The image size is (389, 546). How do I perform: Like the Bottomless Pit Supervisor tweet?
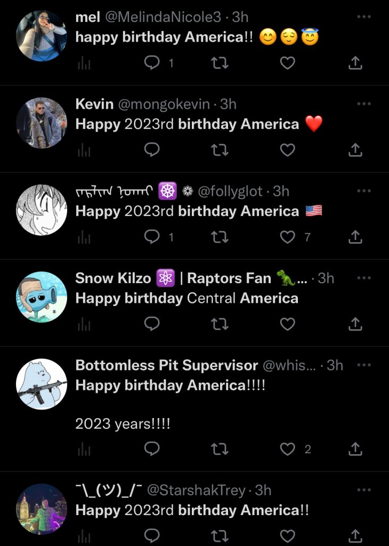[x=288, y=449]
